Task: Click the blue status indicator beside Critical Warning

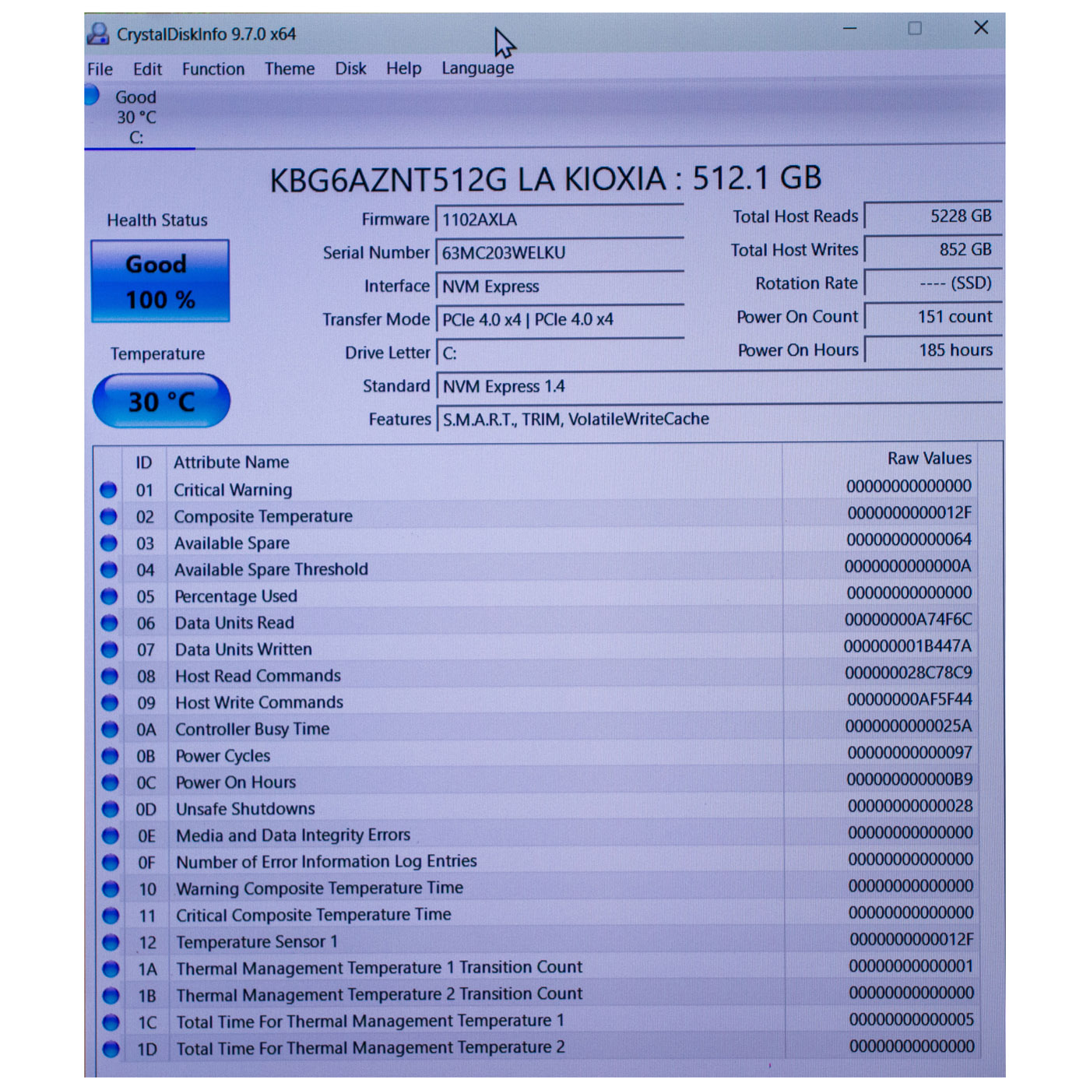Action: (x=110, y=489)
